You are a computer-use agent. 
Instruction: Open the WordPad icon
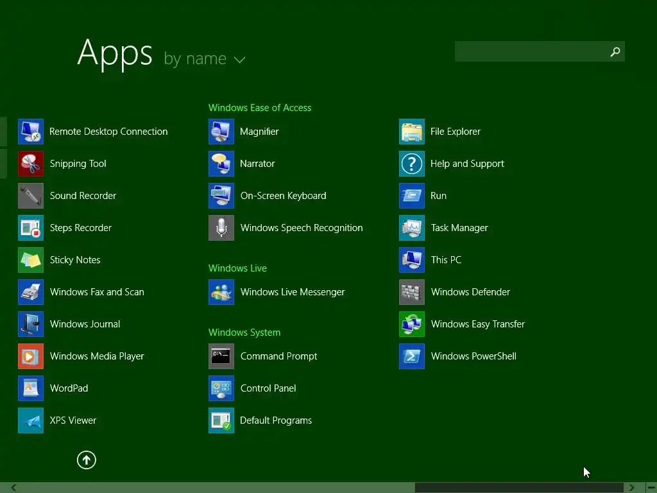pyautogui.click(x=31, y=388)
